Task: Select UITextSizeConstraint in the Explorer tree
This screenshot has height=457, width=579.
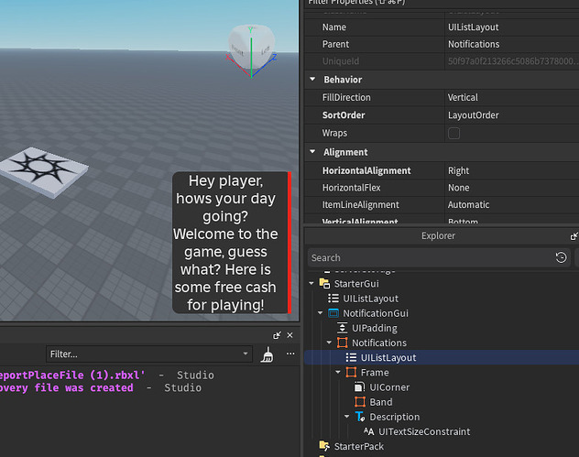Action: coord(424,431)
